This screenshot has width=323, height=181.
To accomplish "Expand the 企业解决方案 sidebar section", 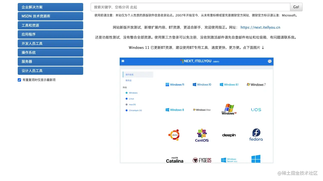I will coord(50,7).
